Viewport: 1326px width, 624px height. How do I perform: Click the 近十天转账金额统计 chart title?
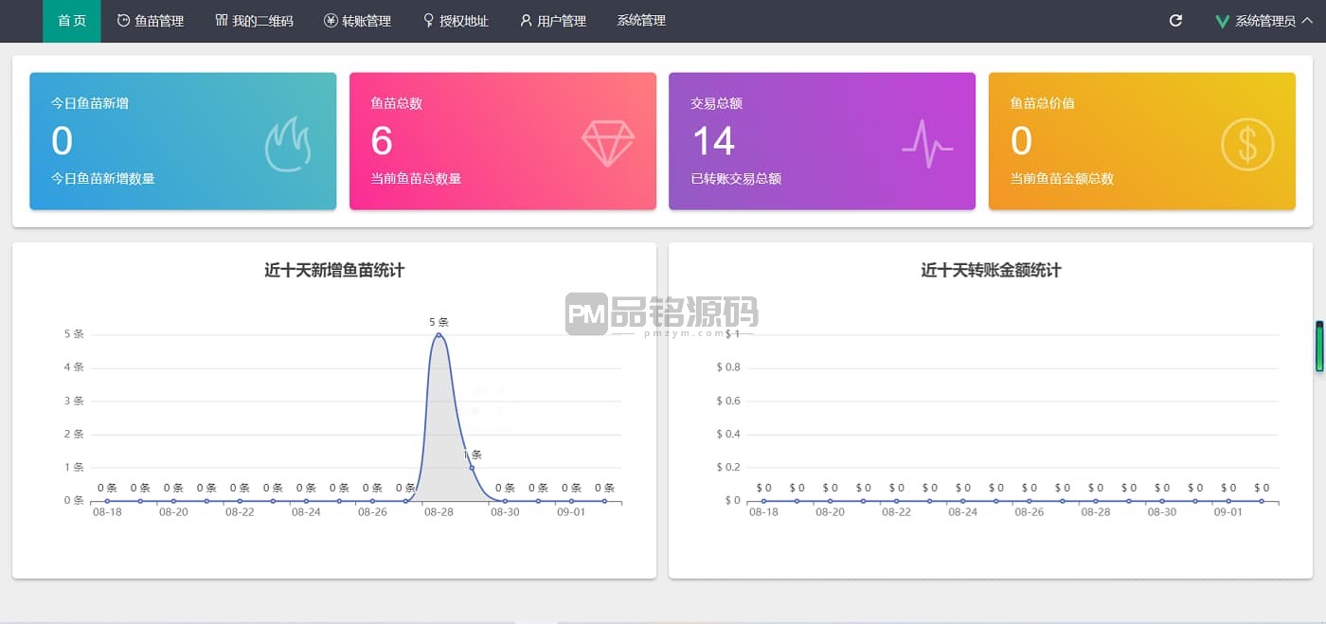pyautogui.click(x=991, y=270)
